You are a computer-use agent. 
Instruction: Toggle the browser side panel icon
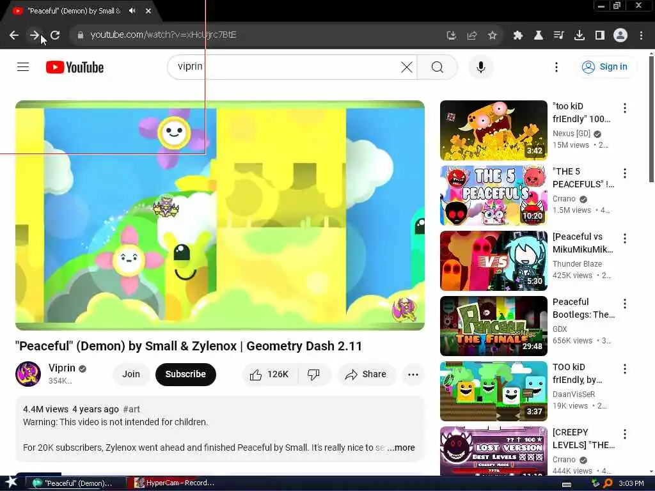(600, 36)
